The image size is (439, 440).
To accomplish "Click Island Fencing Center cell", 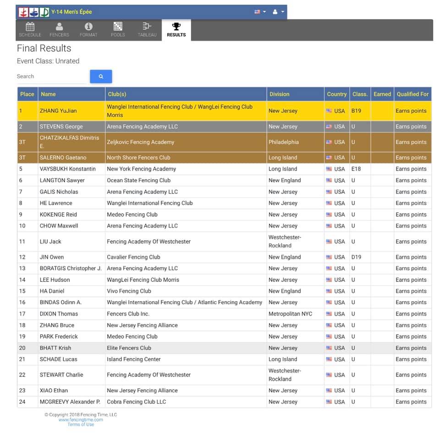I will tap(186, 359).
